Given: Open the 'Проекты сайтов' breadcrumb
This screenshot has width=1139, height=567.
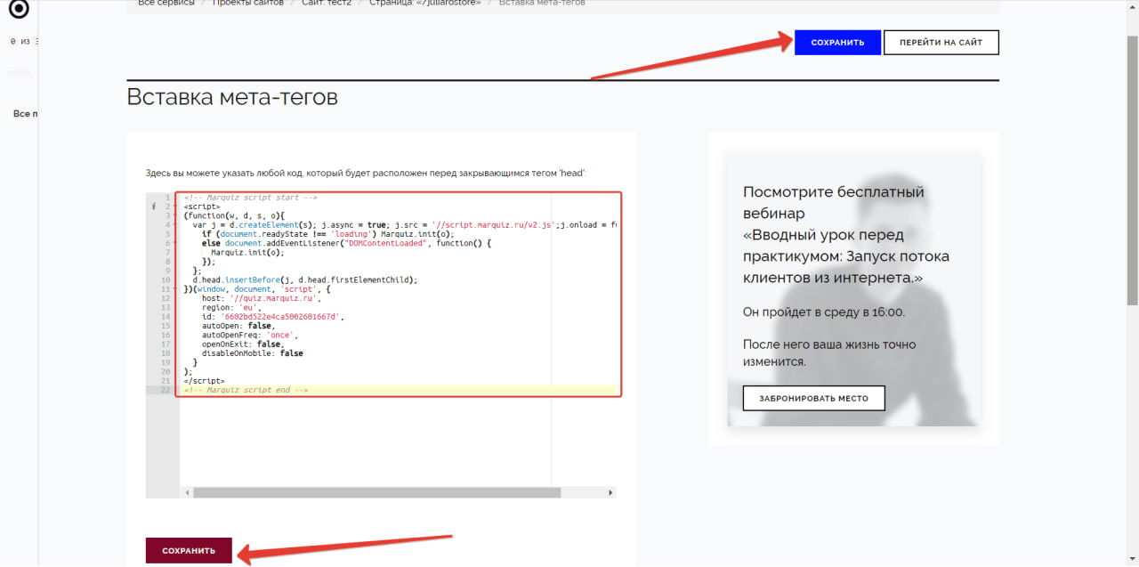Looking at the screenshot, I should [247, 3].
